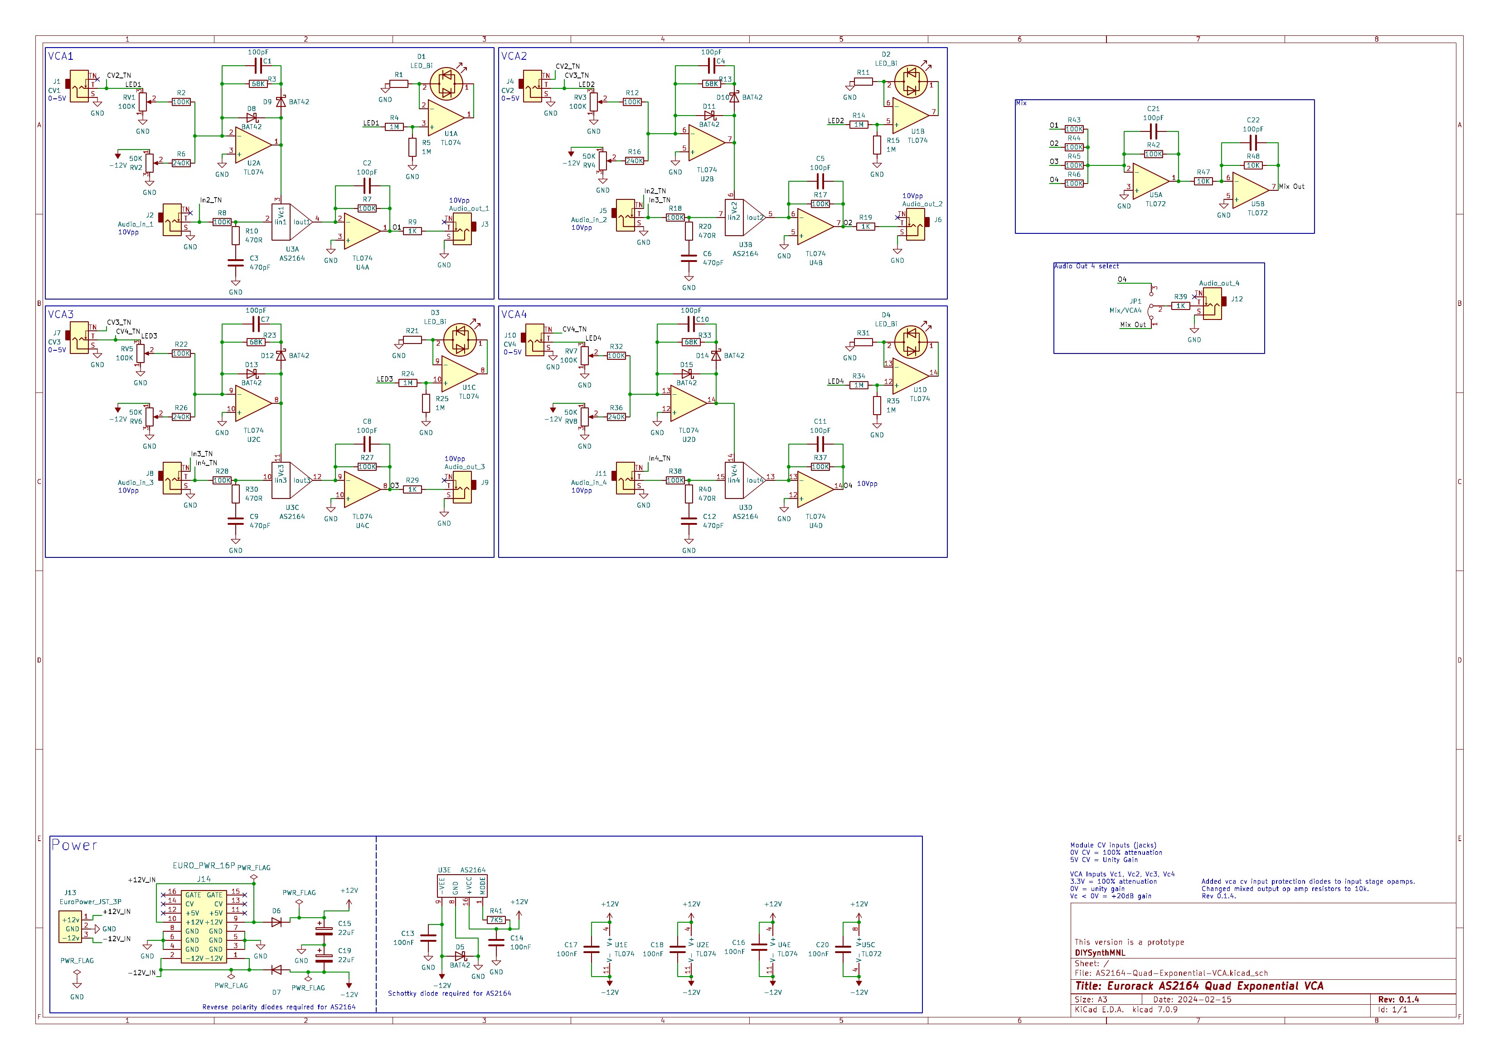This screenshot has width=1499, height=1060.
Task: Click the 'Rev: 0.1.4' field
Action: [x=1398, y=999]
